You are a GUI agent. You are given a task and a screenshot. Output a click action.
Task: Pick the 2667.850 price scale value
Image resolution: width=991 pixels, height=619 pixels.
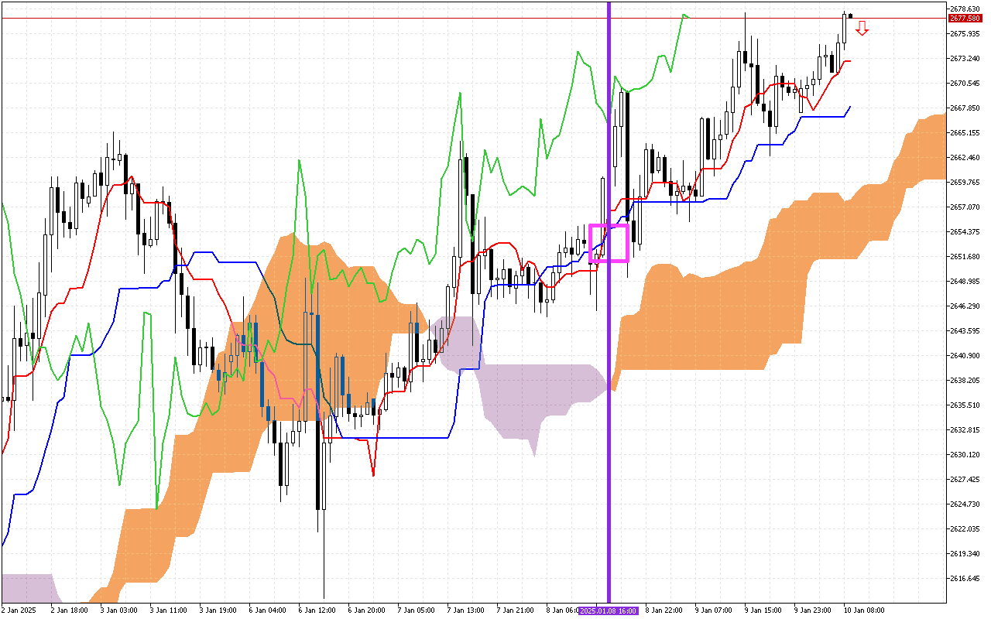click(x=965, y=108)
